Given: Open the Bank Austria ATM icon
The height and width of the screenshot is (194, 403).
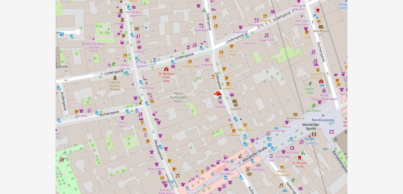Looking at the screenshot, I should point(296,115).
